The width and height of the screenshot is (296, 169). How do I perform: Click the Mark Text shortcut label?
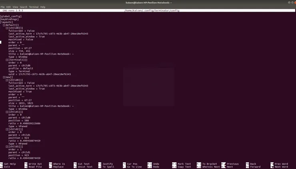pos(184,164)
